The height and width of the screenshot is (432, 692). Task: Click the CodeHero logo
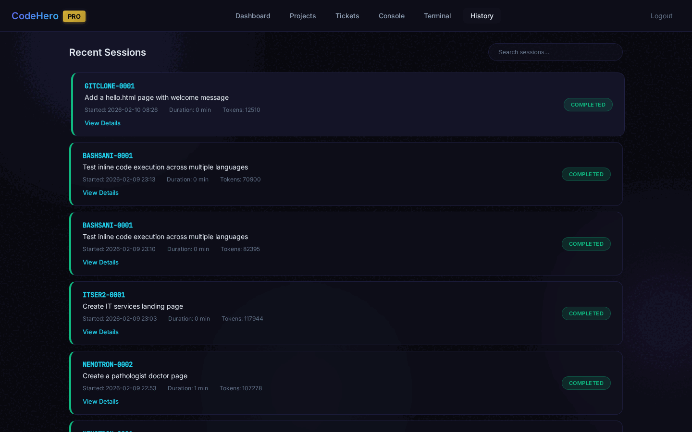[x=35, y=16]
